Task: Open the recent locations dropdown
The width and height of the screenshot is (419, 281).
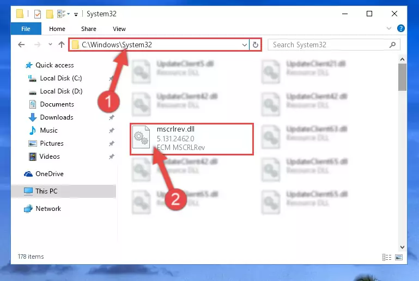Action: click(50, 44)
